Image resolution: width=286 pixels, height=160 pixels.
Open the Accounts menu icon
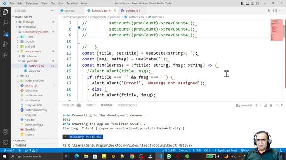(x=5, y=132)
